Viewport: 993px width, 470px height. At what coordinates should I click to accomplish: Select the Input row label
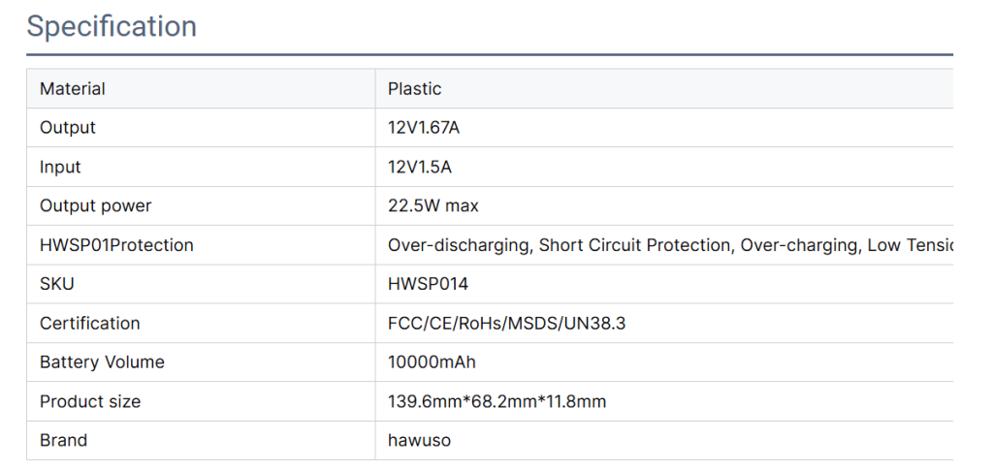pyautogui.click(x=60, y=167)
